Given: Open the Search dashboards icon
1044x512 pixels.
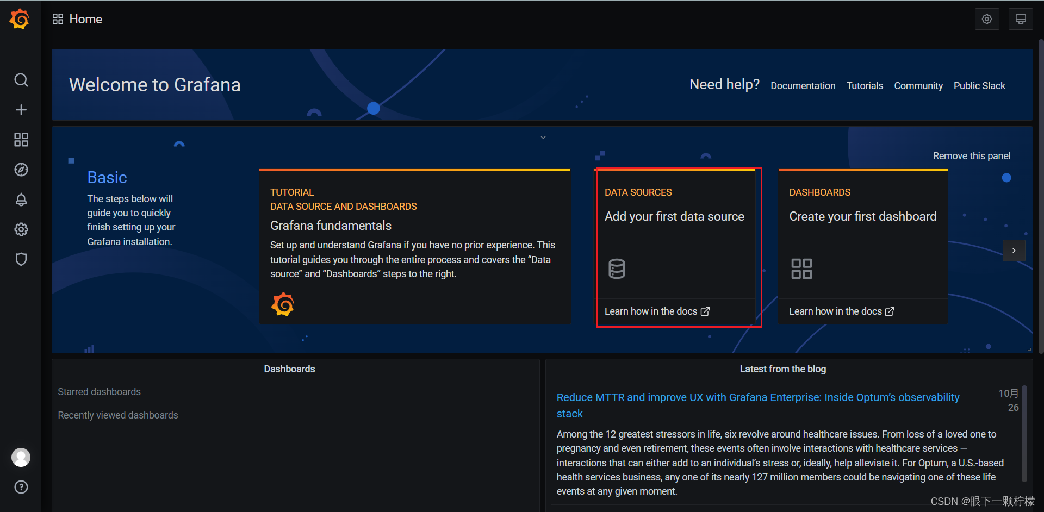Looking at the screenshot, I should pos(21,80).
